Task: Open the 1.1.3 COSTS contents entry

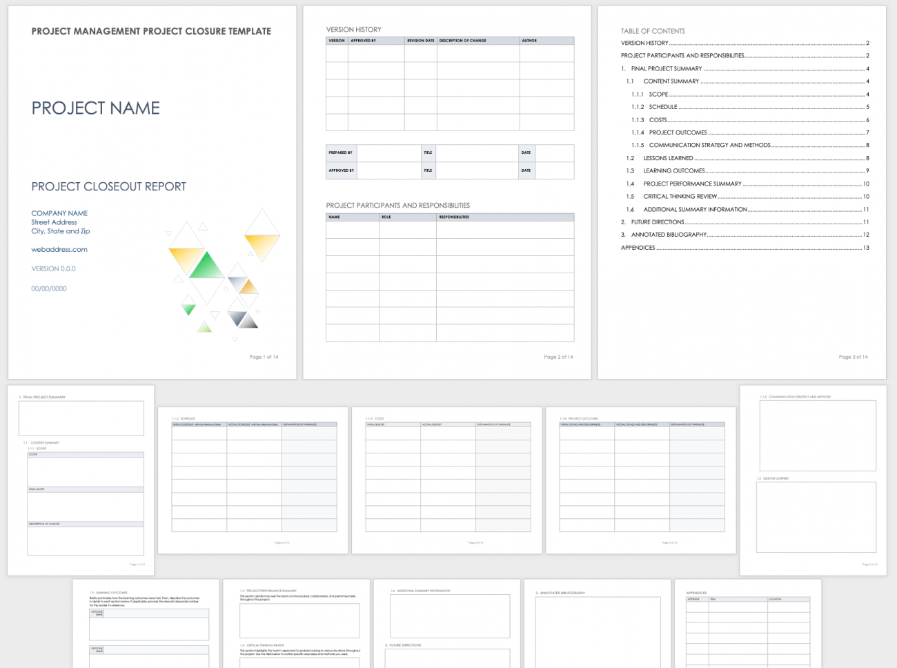Action: click(751, 119)
